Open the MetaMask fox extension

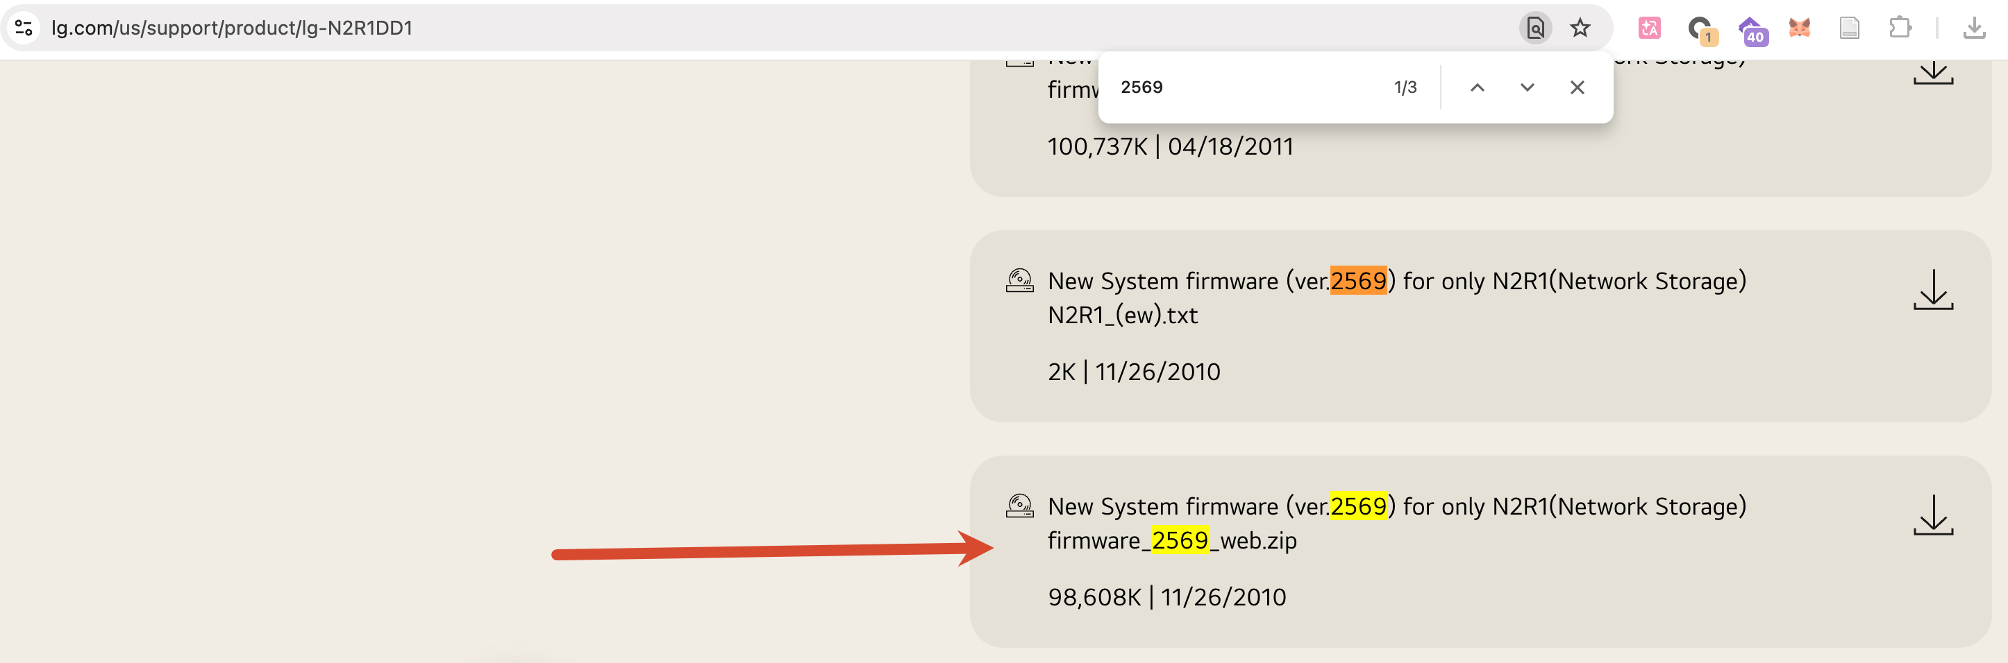tap(1799, 28)
